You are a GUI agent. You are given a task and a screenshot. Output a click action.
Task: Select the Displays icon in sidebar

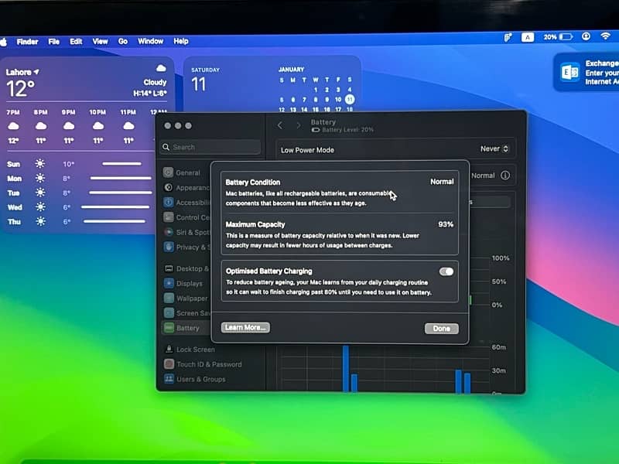coord(169,283)
